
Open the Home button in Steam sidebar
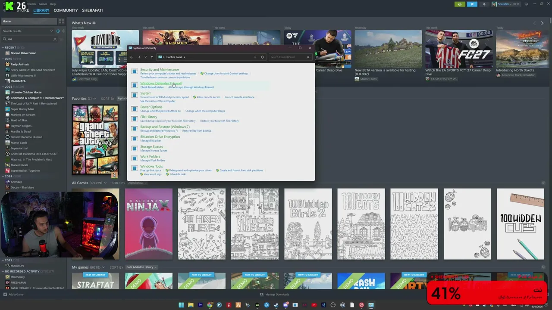pyautogui.click(x=29, y=21)
